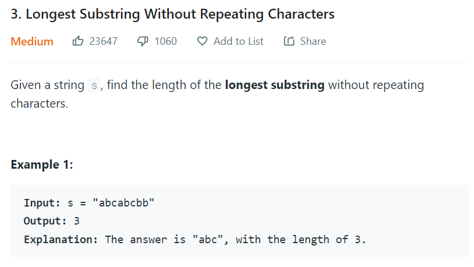The width and height of the screenshot is (474, 267).
Task: Click the heart icon beside Add to List
Action: click(x=202, y=41)
